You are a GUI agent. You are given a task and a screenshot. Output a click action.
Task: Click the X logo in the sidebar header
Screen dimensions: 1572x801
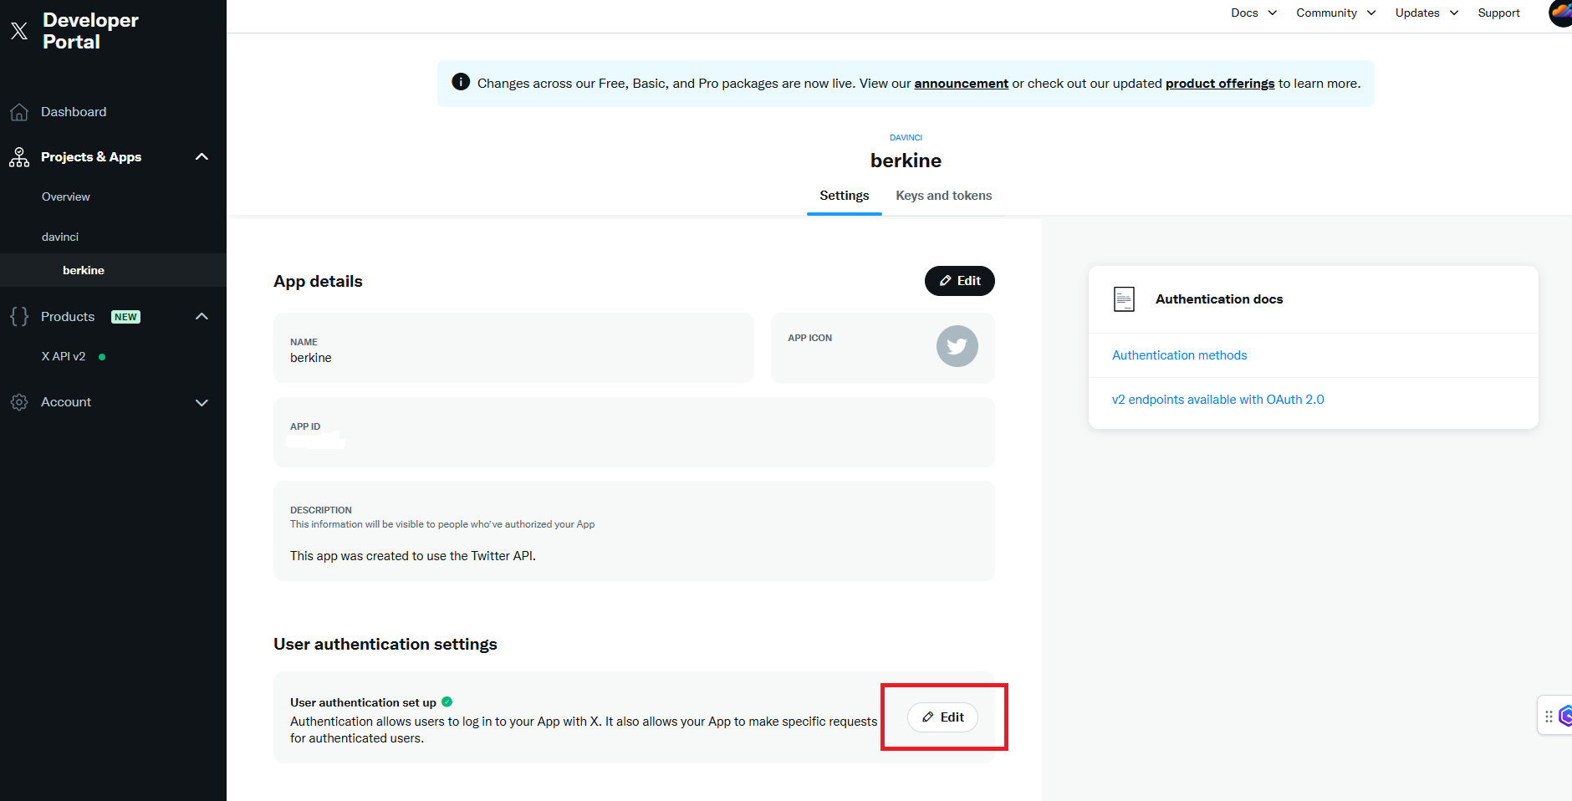pos(19,31)
